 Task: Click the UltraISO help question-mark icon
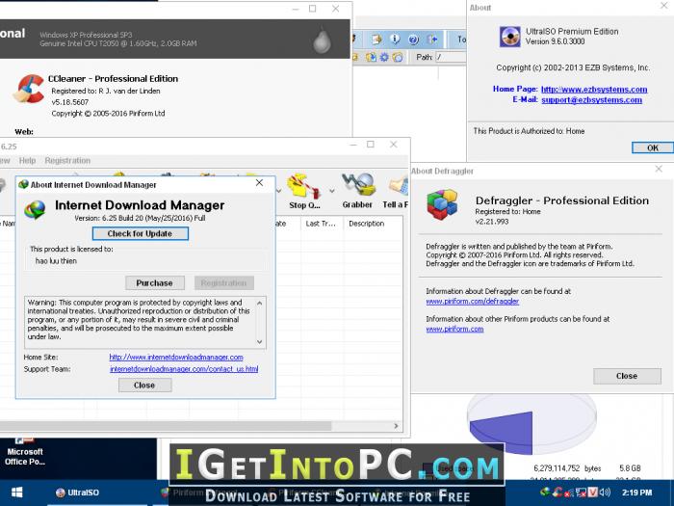[413, 40]
